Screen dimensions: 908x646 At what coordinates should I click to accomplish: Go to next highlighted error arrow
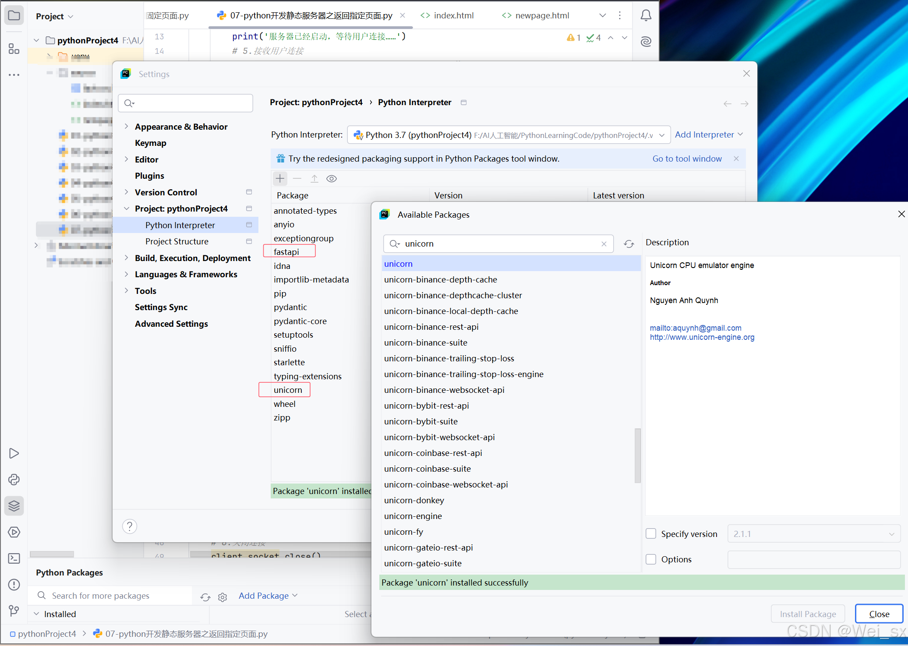click(625, 38)
